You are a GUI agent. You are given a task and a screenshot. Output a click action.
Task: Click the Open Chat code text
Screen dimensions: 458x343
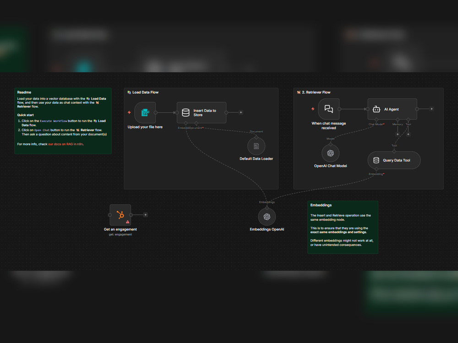click(42, 130)
